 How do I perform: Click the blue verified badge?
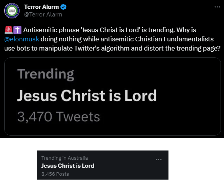click(63, 7)
